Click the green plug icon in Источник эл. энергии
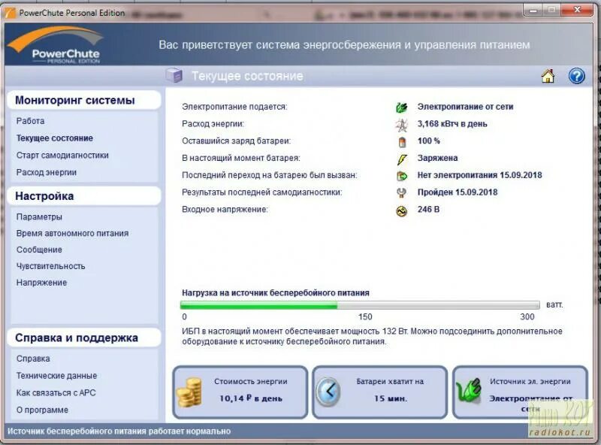The width and height of the screenshot is (601, 445). [x=469, y=390]
